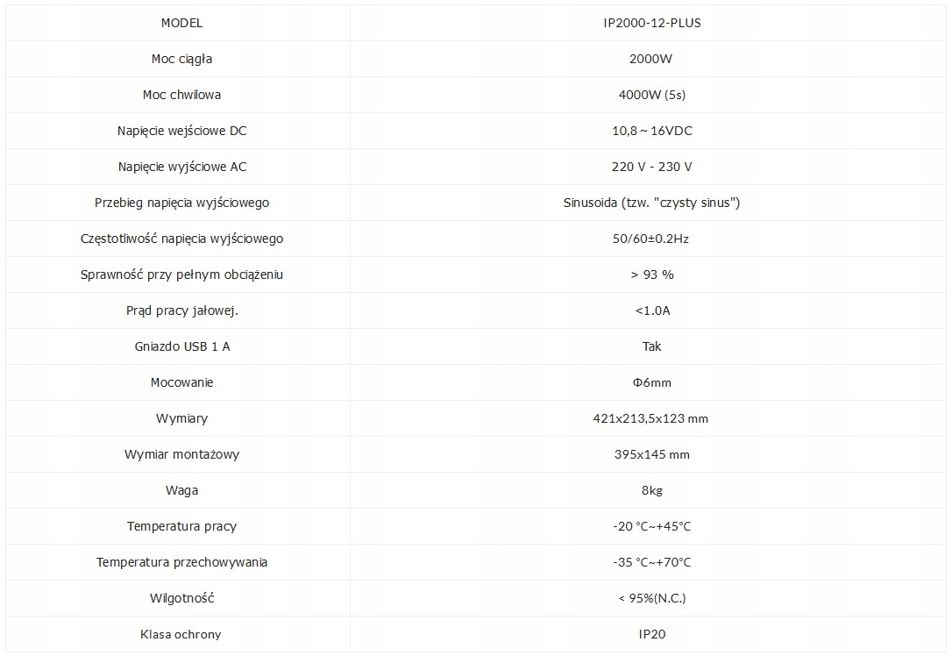Click the Gniazdo USB 1 A label
This screenshot has width=952, height=656.
coord(181,346)
